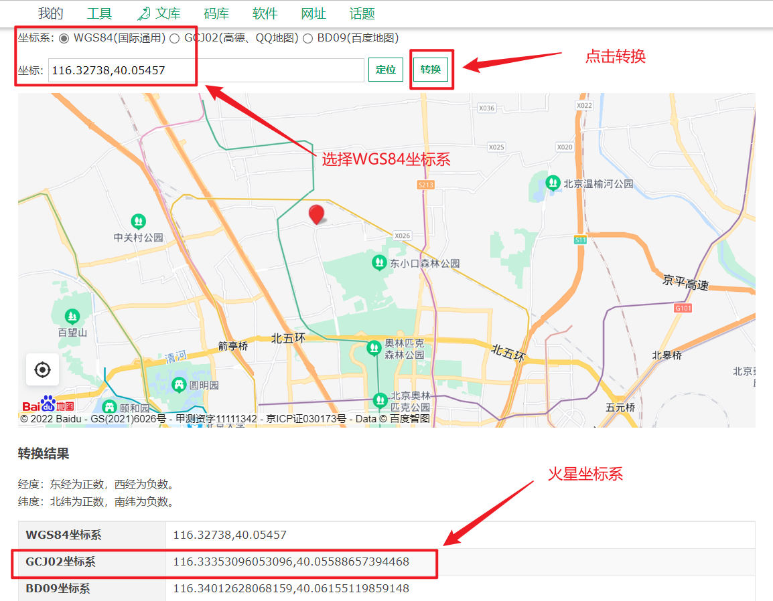Click the X026 road badge
Viewport: 773px width, 601px height.
pyautogui.click(x=403, y=236)
